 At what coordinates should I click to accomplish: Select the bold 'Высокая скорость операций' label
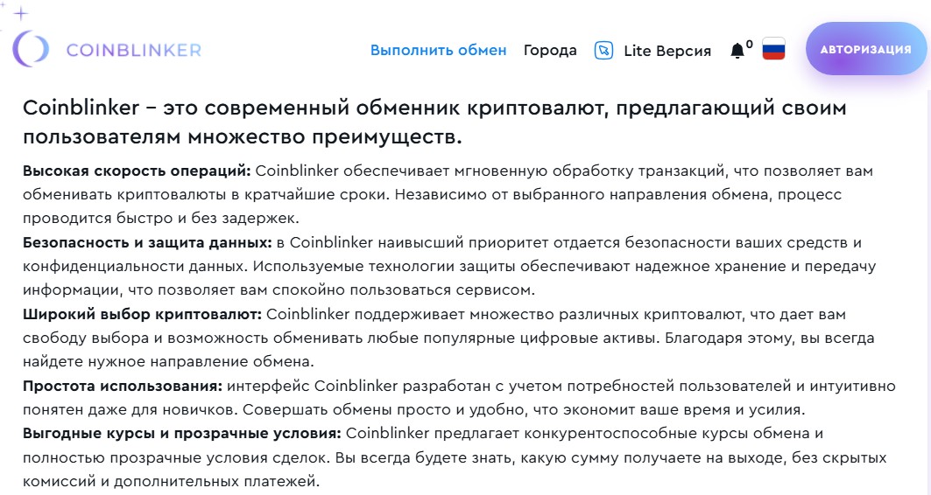[x=138, y=171]
